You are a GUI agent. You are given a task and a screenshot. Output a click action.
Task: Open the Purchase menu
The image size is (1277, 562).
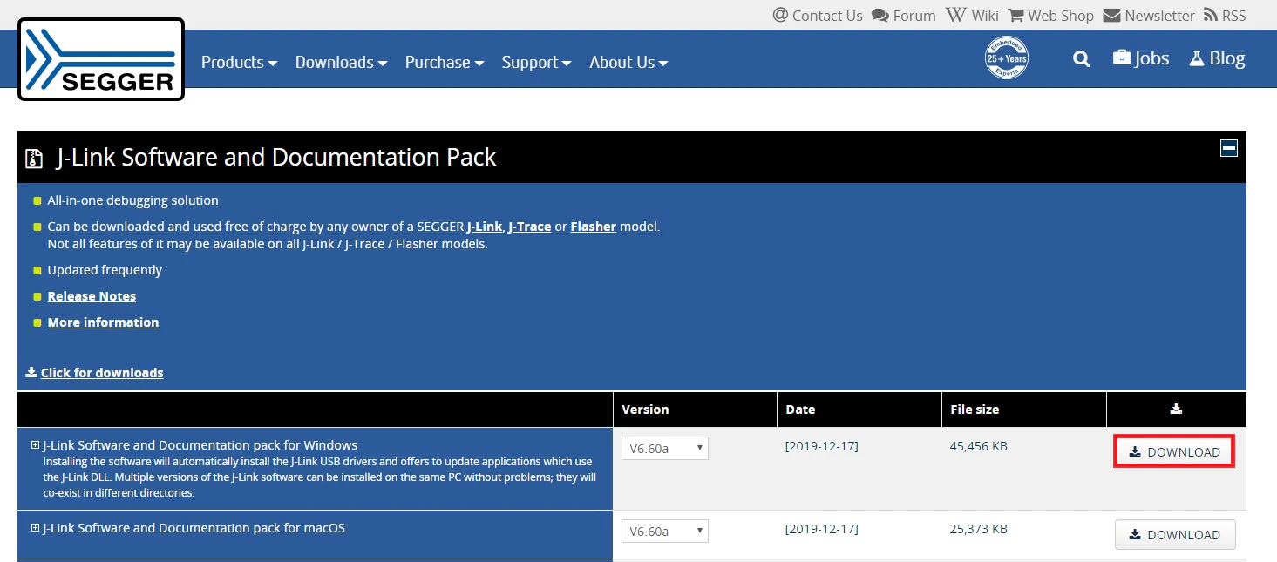tap(445, 62)
